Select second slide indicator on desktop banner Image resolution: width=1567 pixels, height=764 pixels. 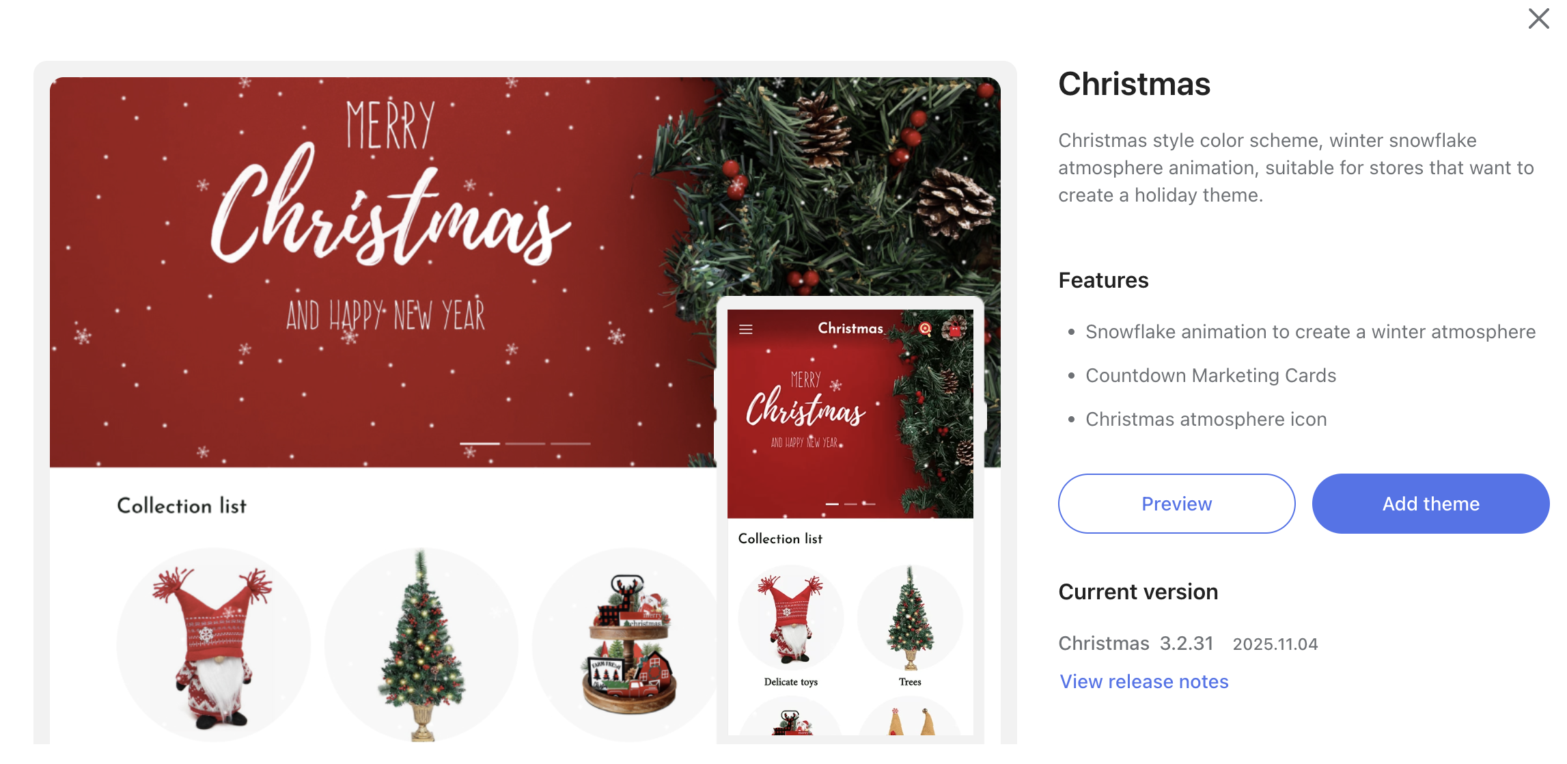click(x=525, y=444)
